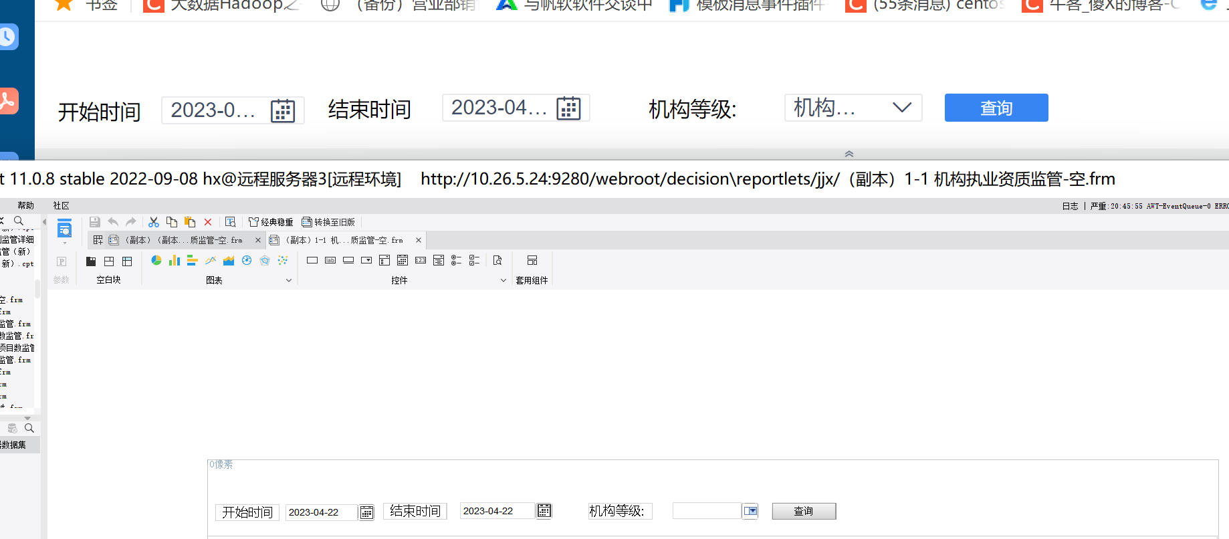Select the designer 结束时间 label
Image resolution: width=1229 pixels, height=539 pixels.
point(415,511)
